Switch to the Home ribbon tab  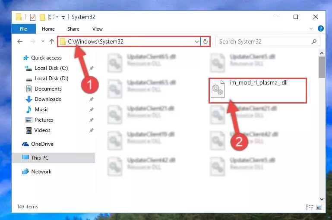48,29
